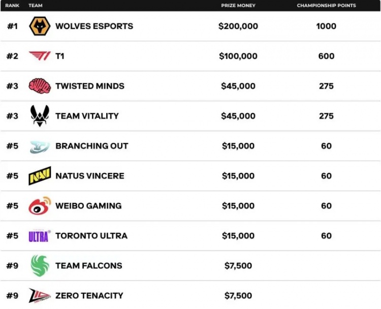
Task: Click the Team Vitality bee logo
Action: (x=40, y=116)
